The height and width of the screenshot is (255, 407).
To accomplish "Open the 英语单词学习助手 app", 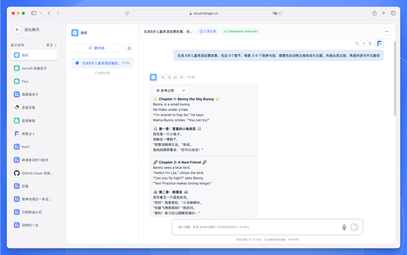I will pos(34,160).
